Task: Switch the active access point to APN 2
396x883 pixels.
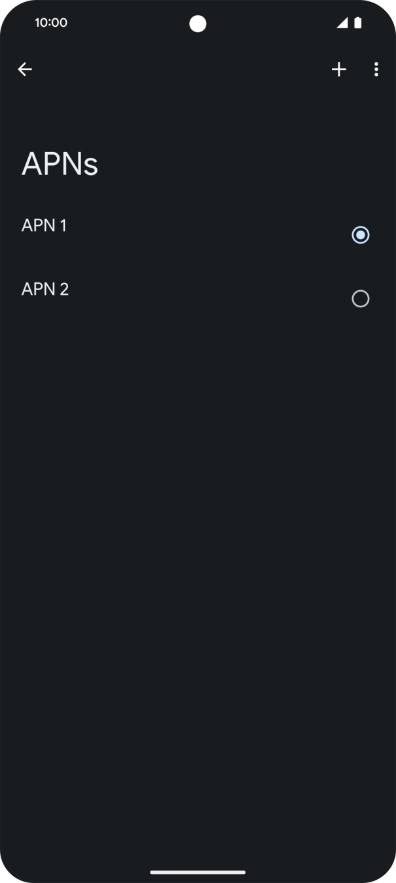Action: click(x=360, y=299)
